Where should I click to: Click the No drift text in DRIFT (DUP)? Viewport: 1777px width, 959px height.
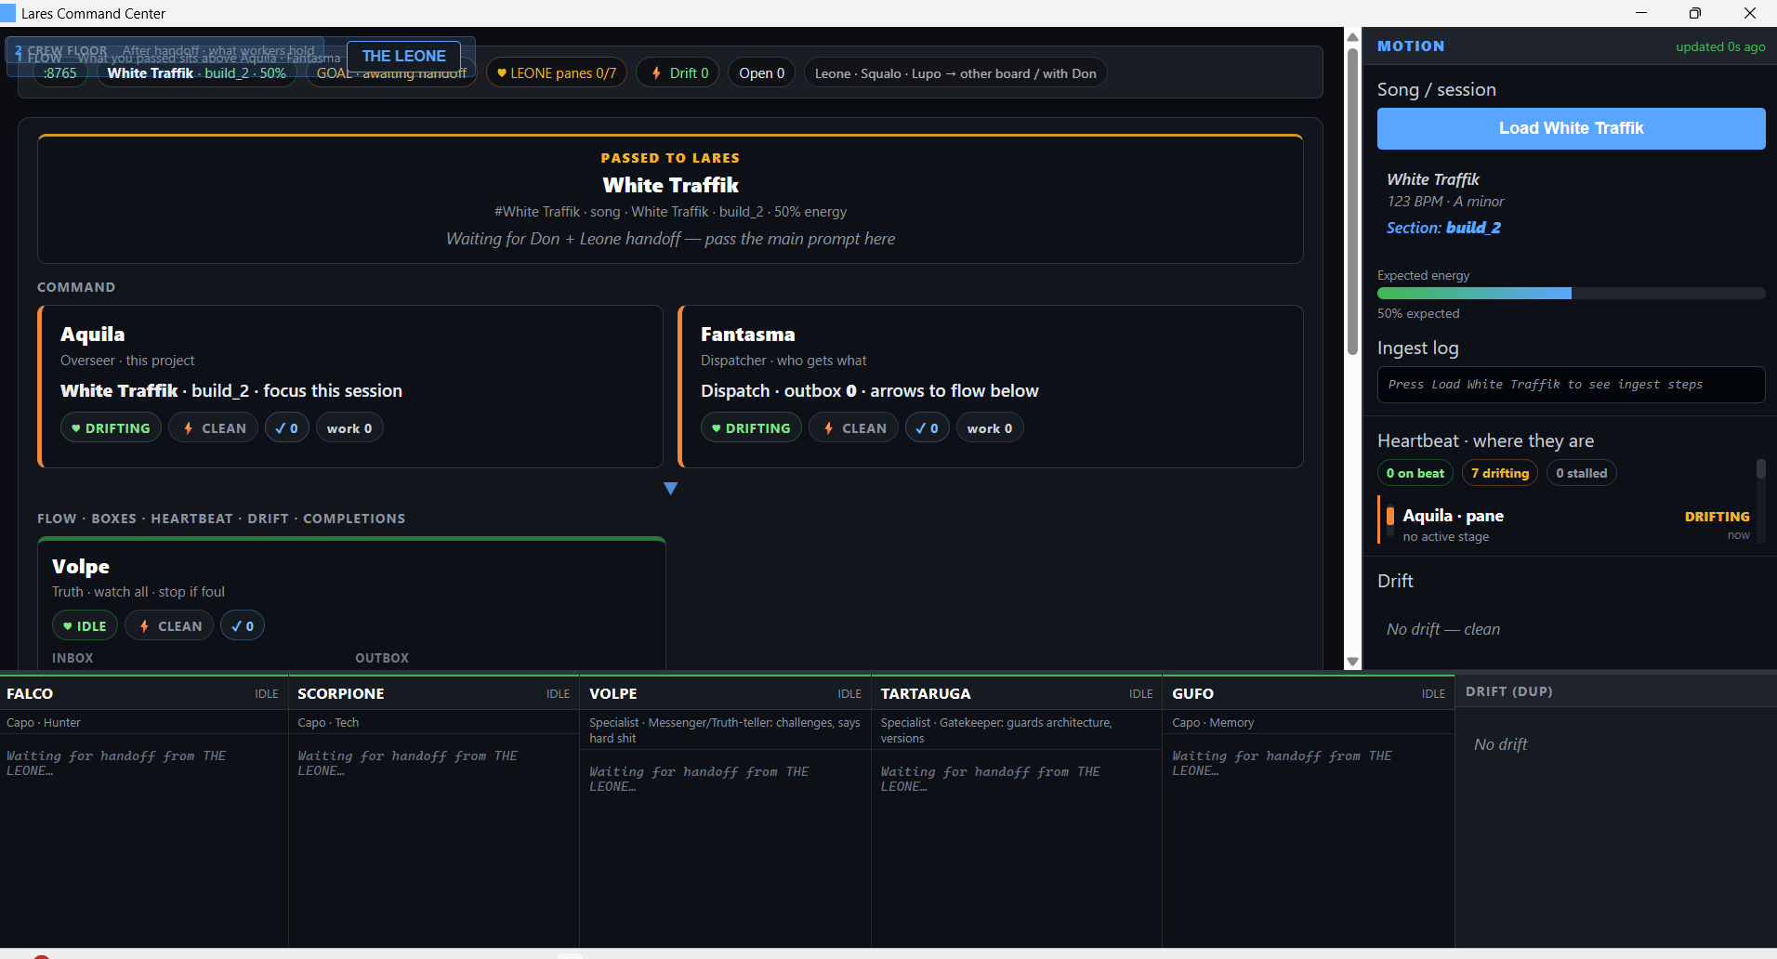(x=1500, y=744)
